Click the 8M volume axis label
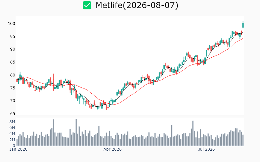 coord(12,122)
